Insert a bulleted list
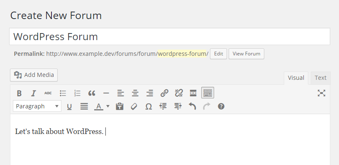 coord(63,93)
